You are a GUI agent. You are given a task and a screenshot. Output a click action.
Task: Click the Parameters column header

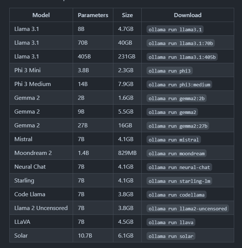click(93, 15)
